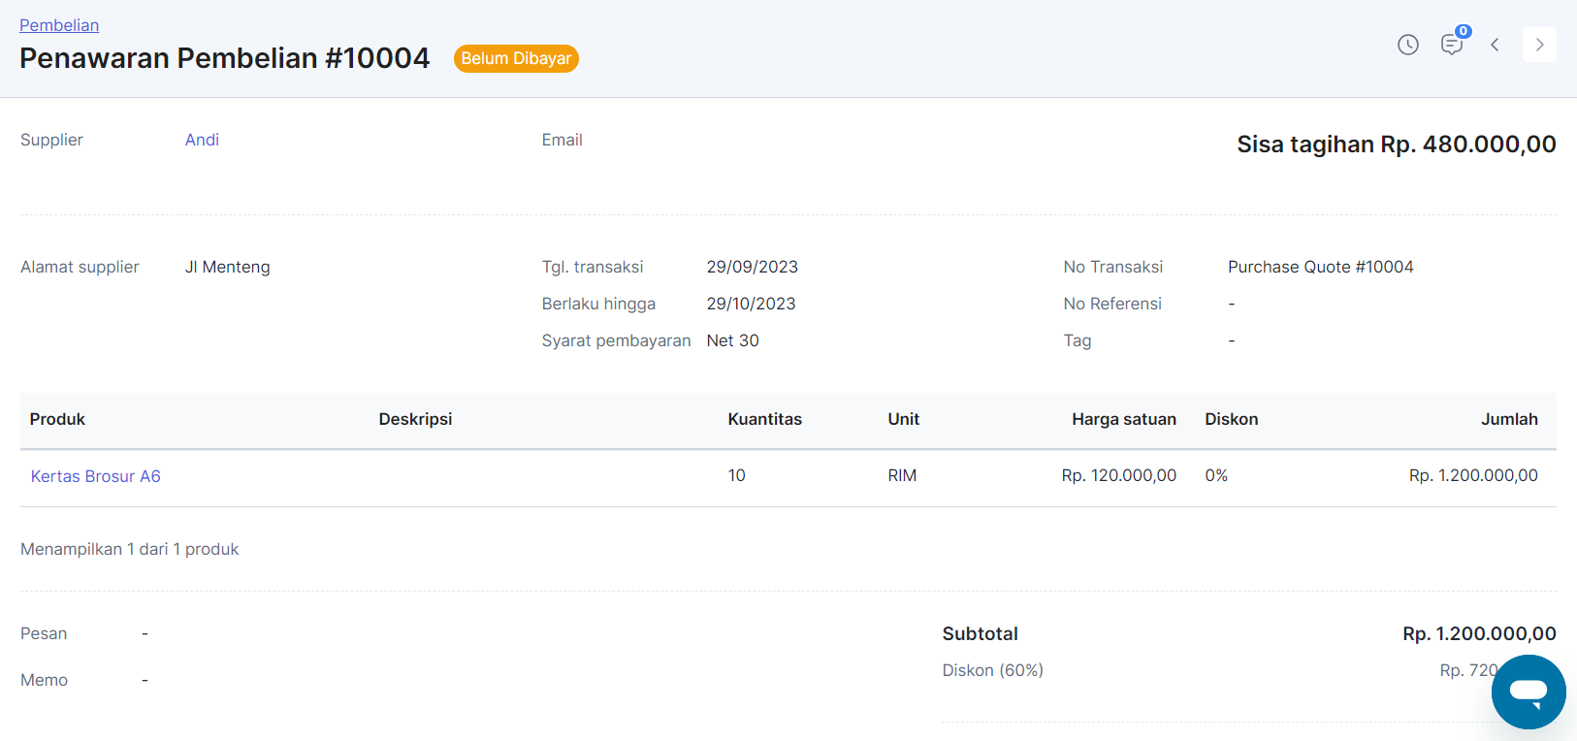Select the Purchase Quote #10004 transaction number

click(x=1320, y=267)
